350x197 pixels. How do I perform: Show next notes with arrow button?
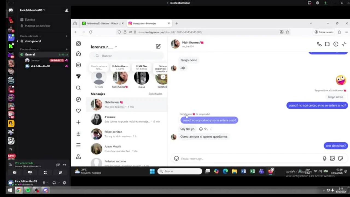pos(163,77)
